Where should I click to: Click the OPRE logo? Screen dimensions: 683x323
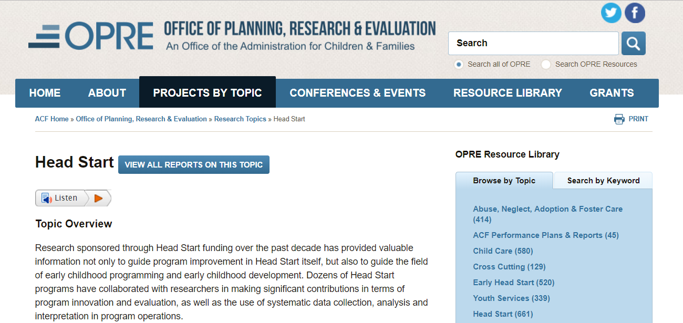pyautogui.click(x=90, y=36)
